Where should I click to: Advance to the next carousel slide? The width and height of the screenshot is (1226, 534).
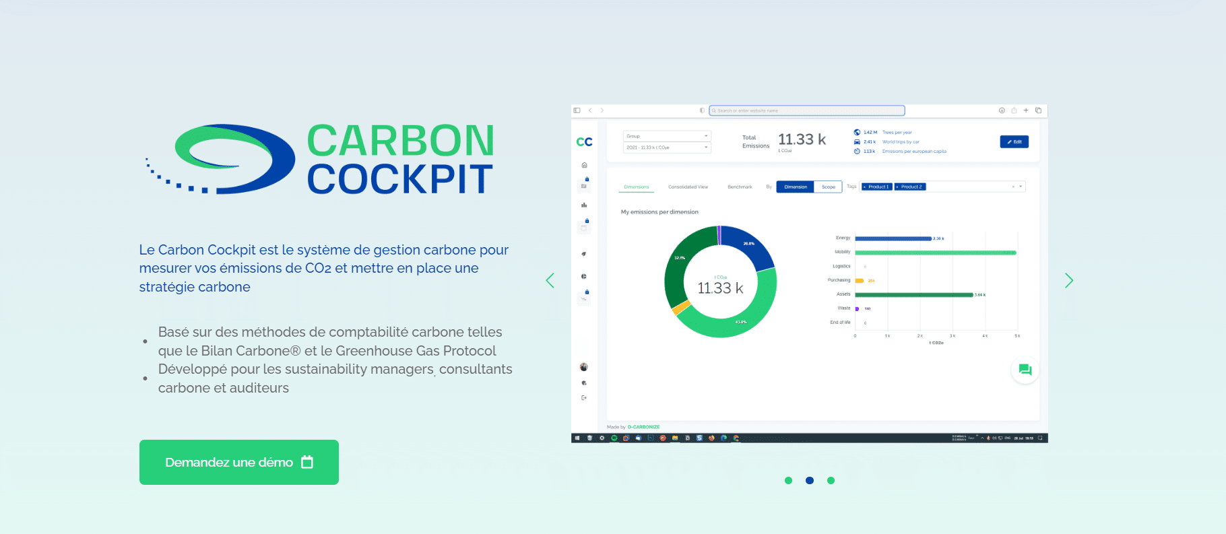(x=1069, y=281)
